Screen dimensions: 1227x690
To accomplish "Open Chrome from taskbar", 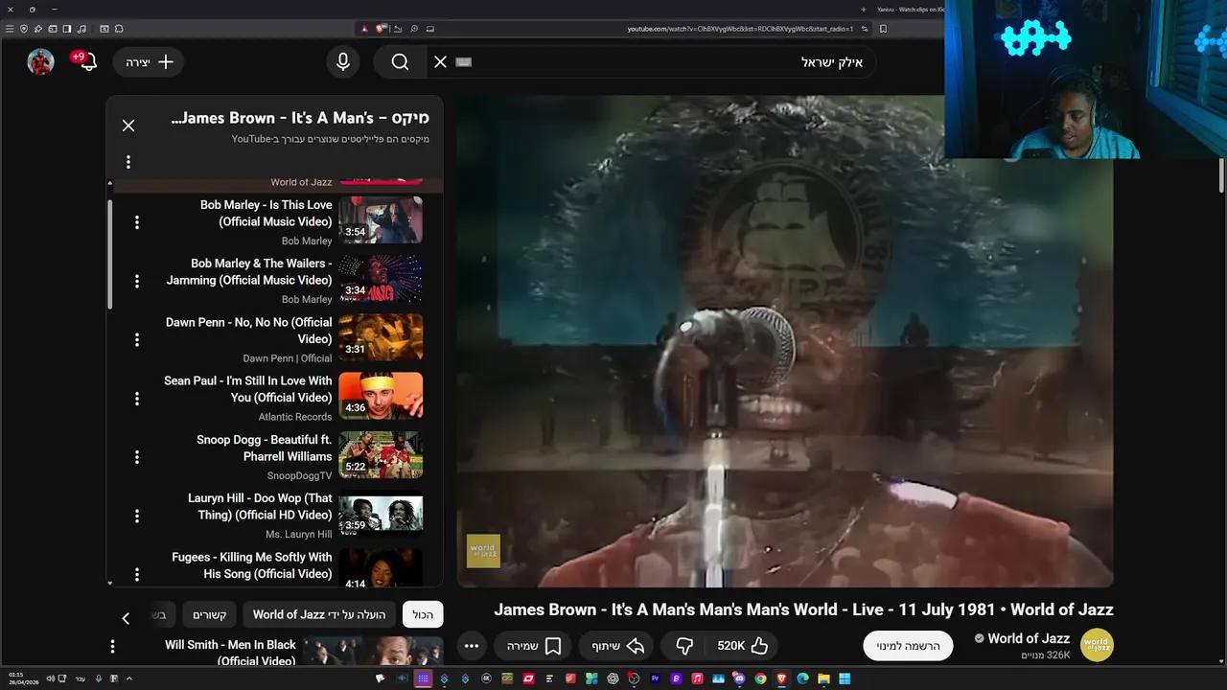I will click(761, 678).
